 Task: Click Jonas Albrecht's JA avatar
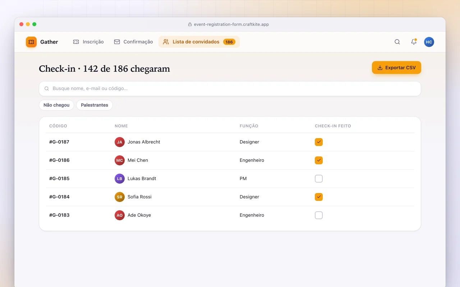click(120, 142)
